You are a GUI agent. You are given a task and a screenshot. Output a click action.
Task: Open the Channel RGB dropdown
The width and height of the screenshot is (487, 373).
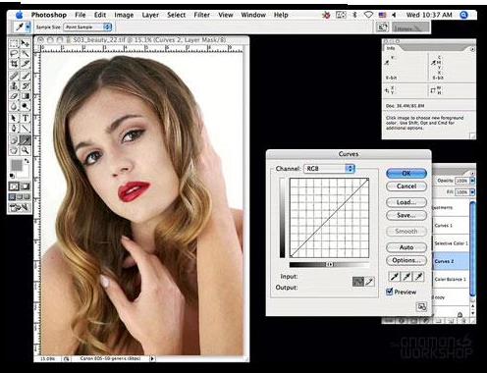329,169
